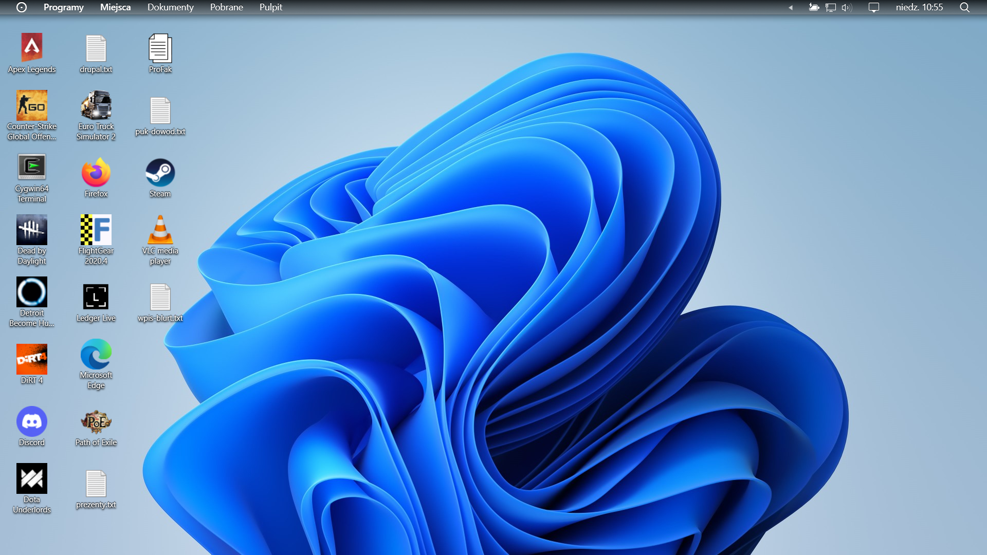Open the wpis-blurt.txt file
Viewport: 987px width, 555px height.
coord(160,298)
